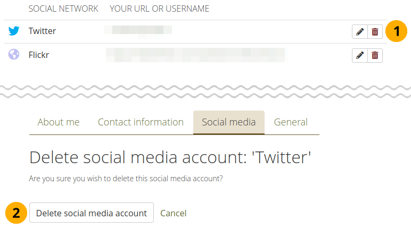
Task: Go to the General tab
Action: tap(291, 122)
